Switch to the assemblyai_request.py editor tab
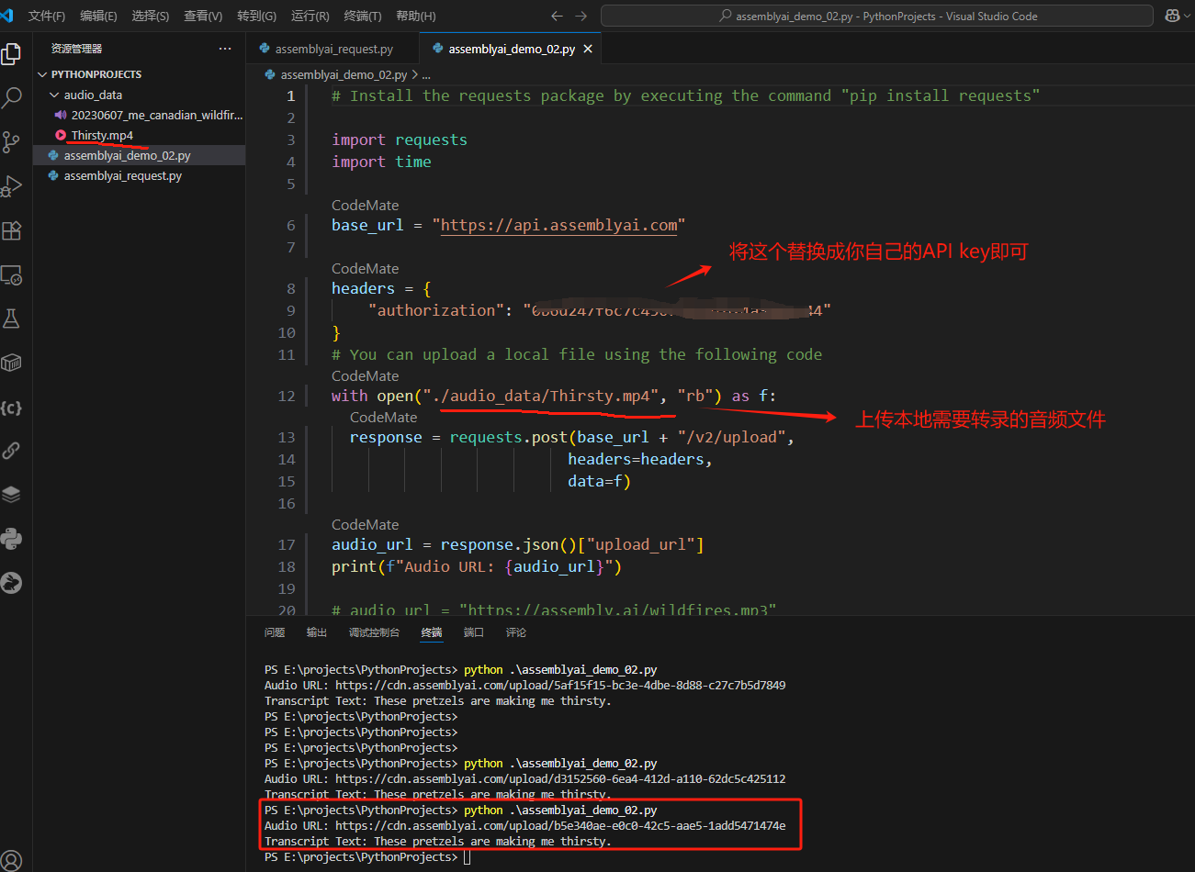This screenshot has height=872, width=1195. pos(333,49)
